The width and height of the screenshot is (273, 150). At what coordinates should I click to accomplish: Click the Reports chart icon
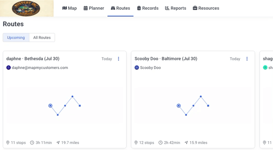click(167, 8)
